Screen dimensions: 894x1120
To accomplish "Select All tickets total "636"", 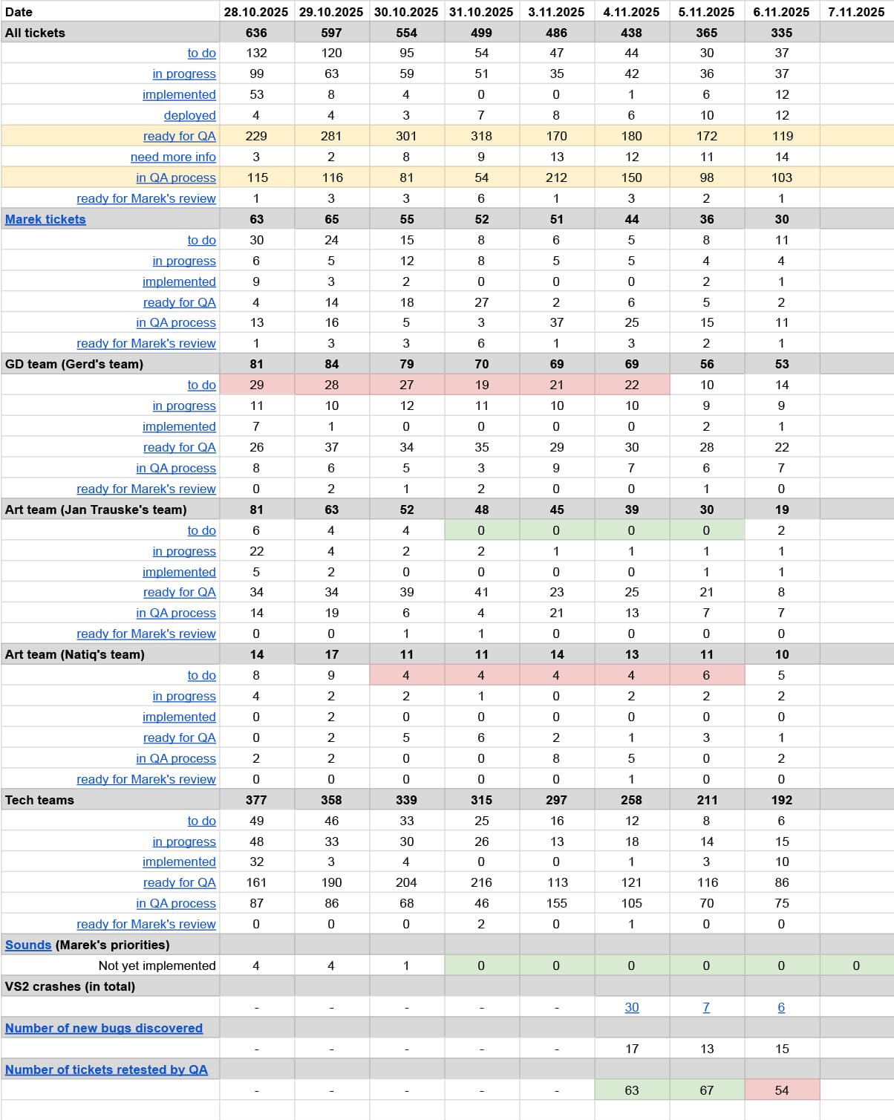I will (257, 33).
